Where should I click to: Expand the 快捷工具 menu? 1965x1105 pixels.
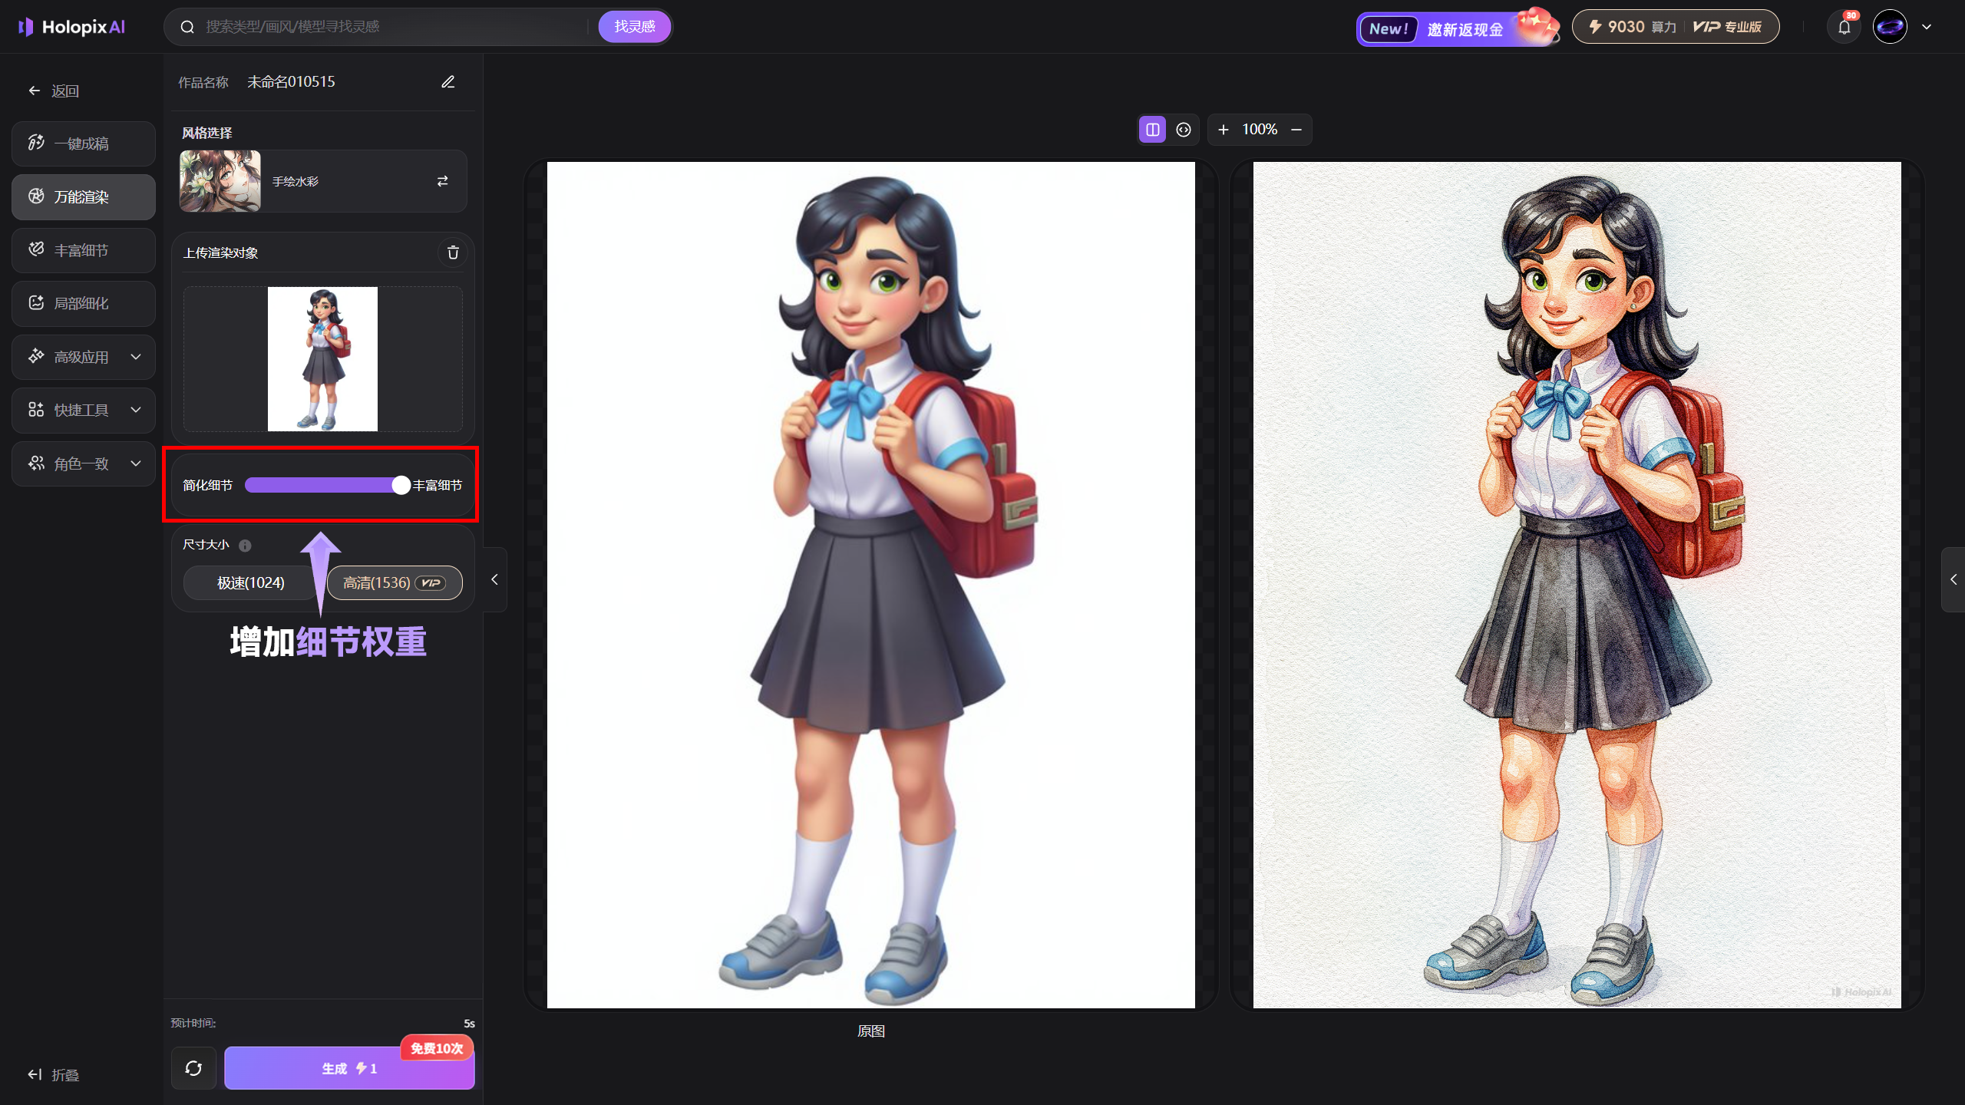pyautogui.click(x=83, y=410)
